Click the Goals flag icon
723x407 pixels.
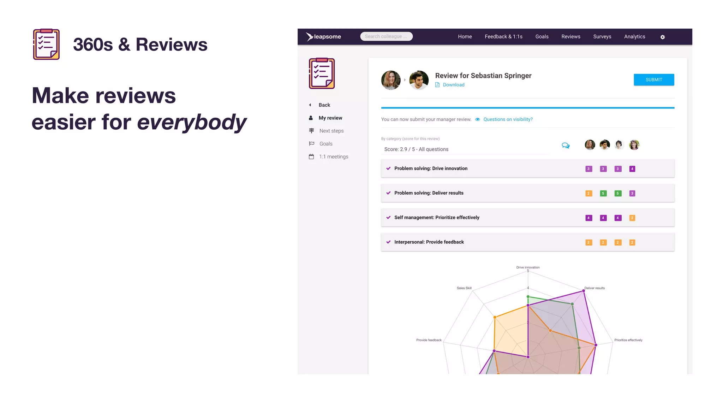point(311,144)
